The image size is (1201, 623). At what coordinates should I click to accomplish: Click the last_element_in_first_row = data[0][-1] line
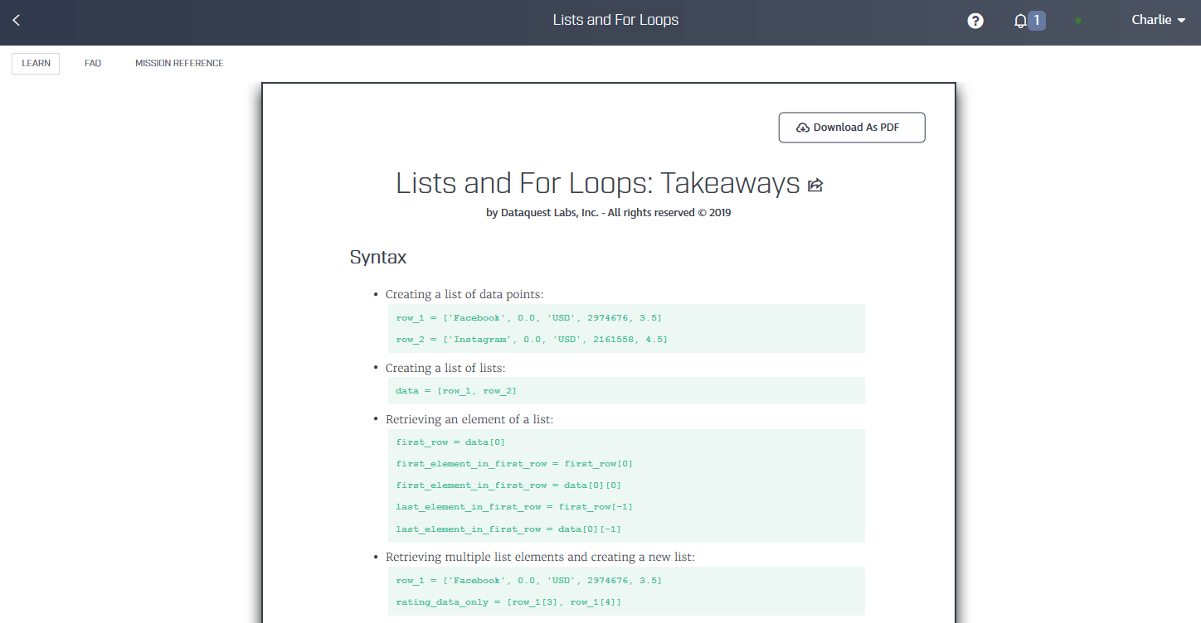click(508, 529)
